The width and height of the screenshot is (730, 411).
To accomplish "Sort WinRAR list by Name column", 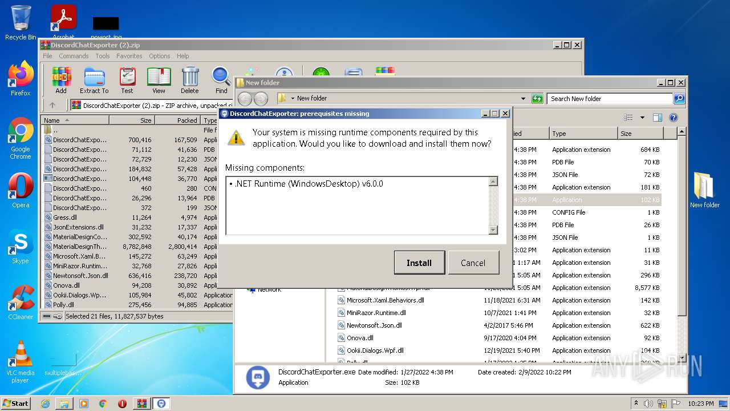I will [x=75, y=120].
